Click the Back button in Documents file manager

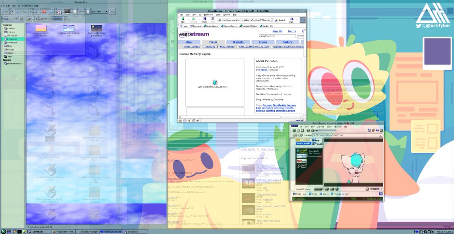pos(5,11)
